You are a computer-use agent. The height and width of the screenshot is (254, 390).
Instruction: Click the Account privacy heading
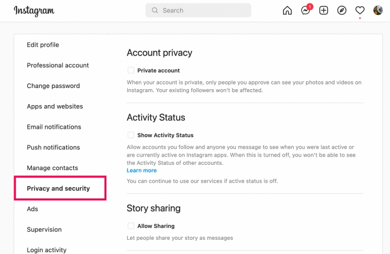pyautogui.click(x=160, y=53)
